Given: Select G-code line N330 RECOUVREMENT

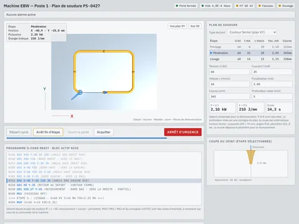Looking at the screenshot, I should point(104,189).
